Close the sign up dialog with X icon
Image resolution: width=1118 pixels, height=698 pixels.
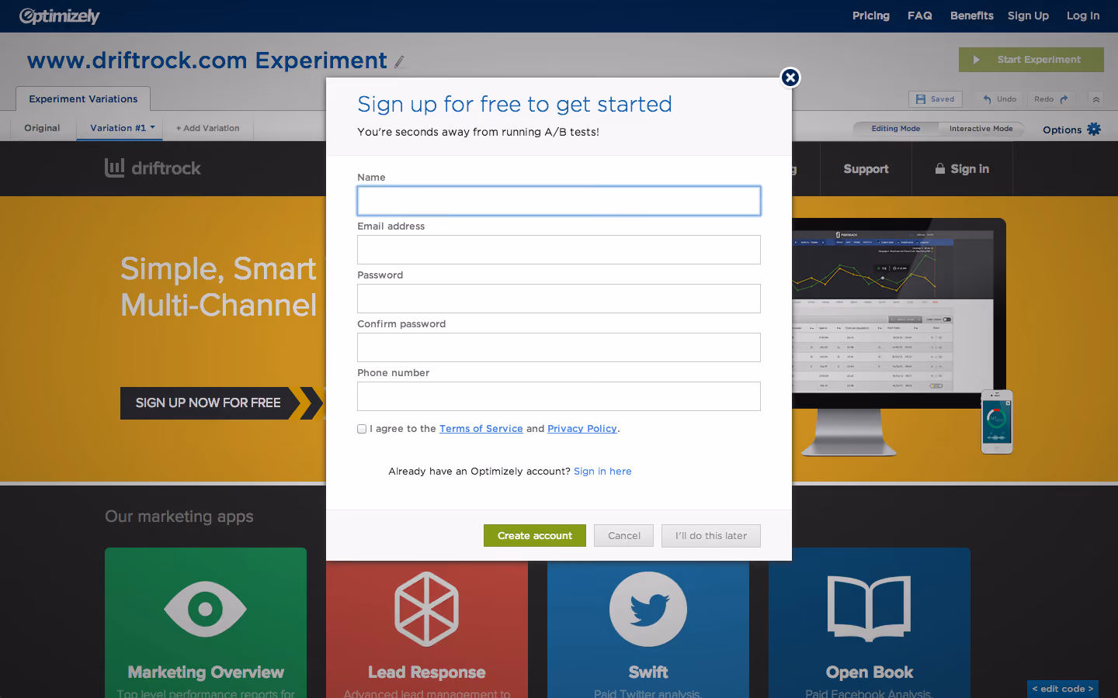(x=790, y=78)
